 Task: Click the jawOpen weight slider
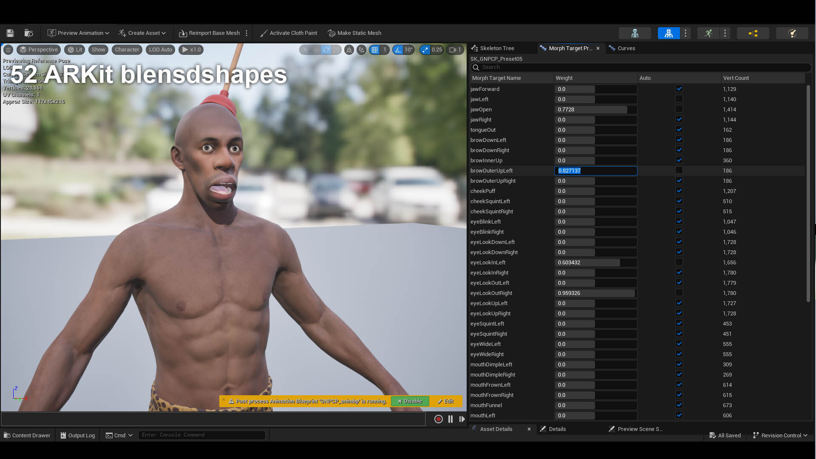(595, 110)
